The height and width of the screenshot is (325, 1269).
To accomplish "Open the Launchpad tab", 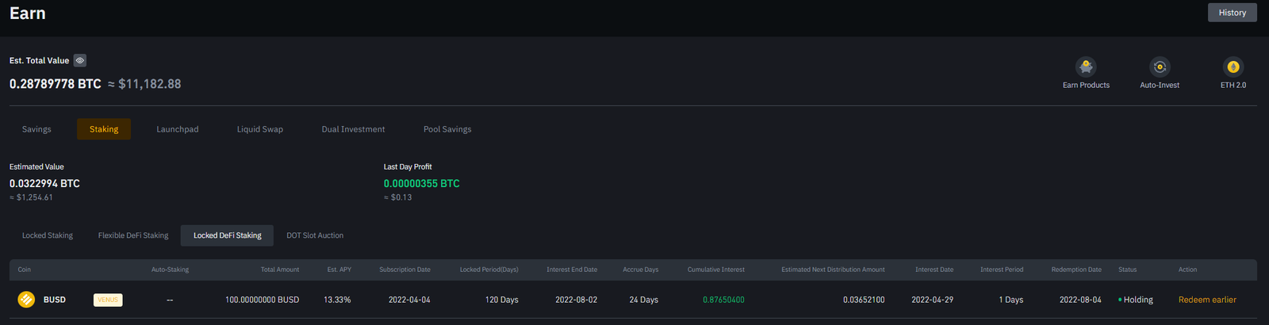I will point(178,129).
